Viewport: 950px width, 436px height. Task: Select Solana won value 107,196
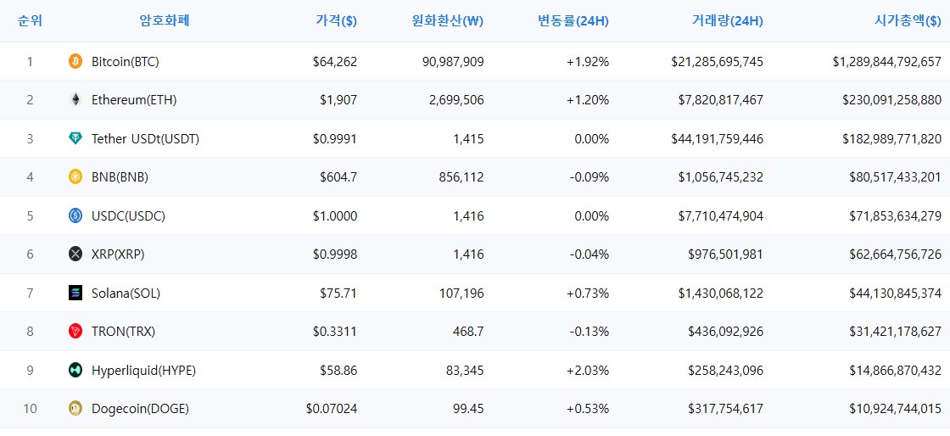tap(460, 293)
